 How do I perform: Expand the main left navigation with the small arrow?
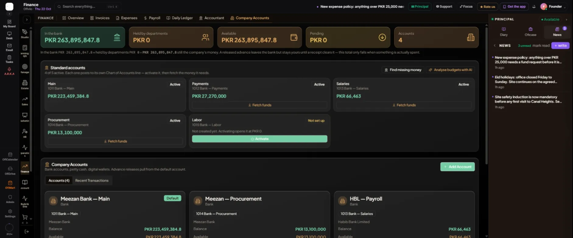coord(9,14)
